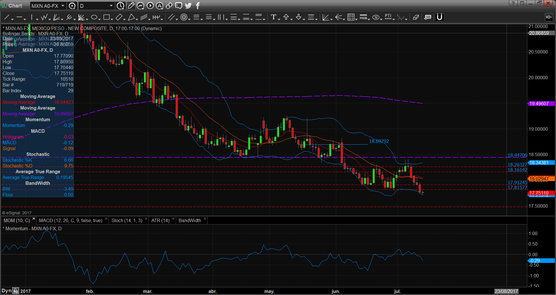
Task: Select the TJ ellipse tool
Action: point(376,17)
